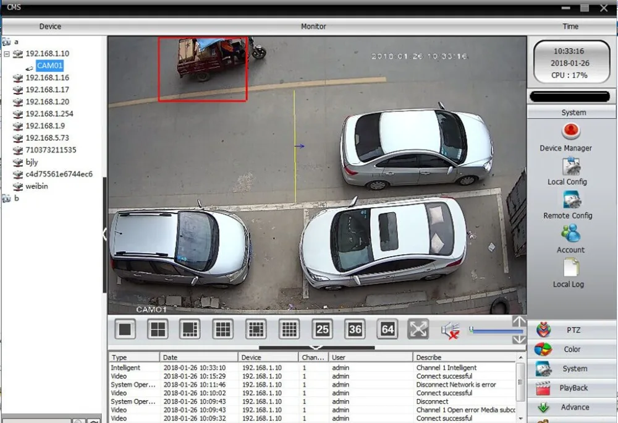This screenshot has height=423, width=618.
Task: Switch to 36-channel view
Action: (355, 329)
